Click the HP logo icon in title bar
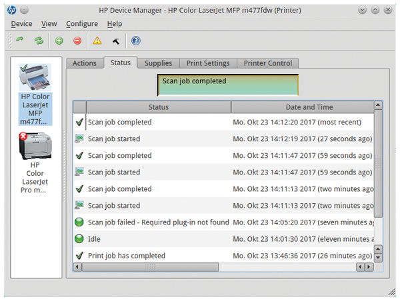This screenshot has height=301, width=400. point(11,10)
